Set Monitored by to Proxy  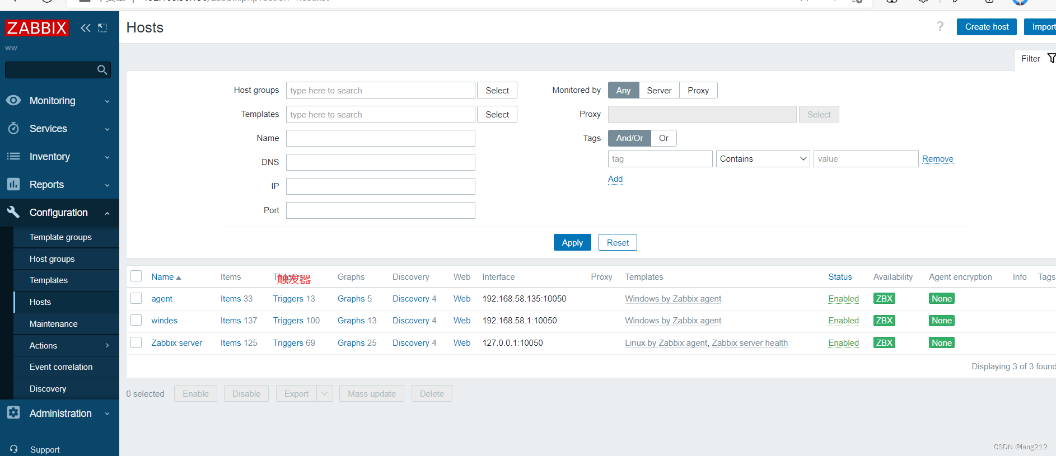coord(698,90)
